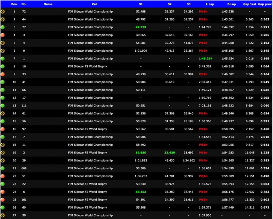The image size is (273, 219).
Task: Click the green status dot for position 17
Action: (3, 137)
